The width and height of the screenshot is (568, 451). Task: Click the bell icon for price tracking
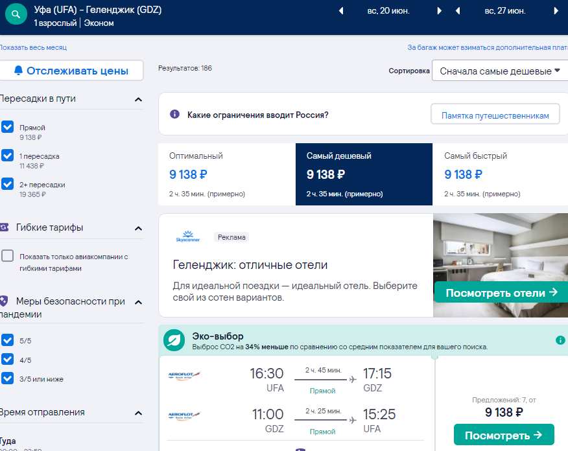point(18,70)
